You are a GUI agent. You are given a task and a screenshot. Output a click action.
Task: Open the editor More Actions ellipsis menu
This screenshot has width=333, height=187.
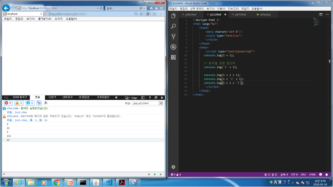point(327,14)
